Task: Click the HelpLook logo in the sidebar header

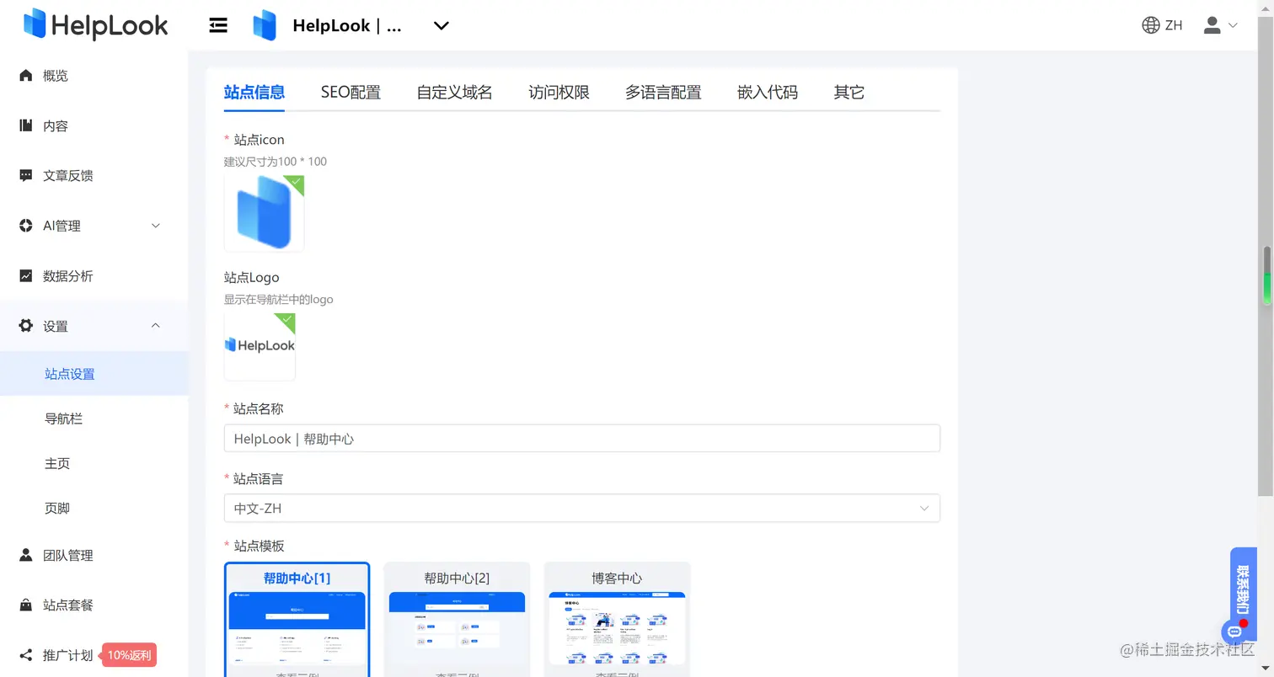Action: [x=96, y=25]
